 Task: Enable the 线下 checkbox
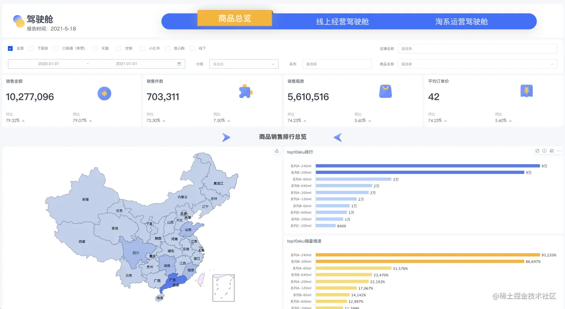click(192, 48)
